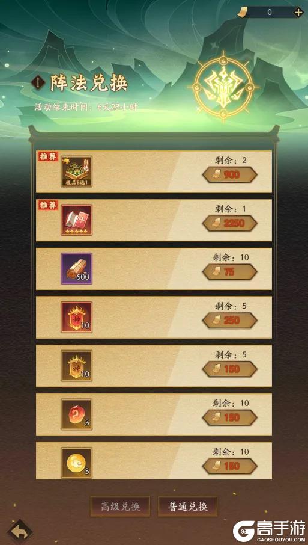
Task: Click the 250 scroll price button
Action: pos(229,321)
